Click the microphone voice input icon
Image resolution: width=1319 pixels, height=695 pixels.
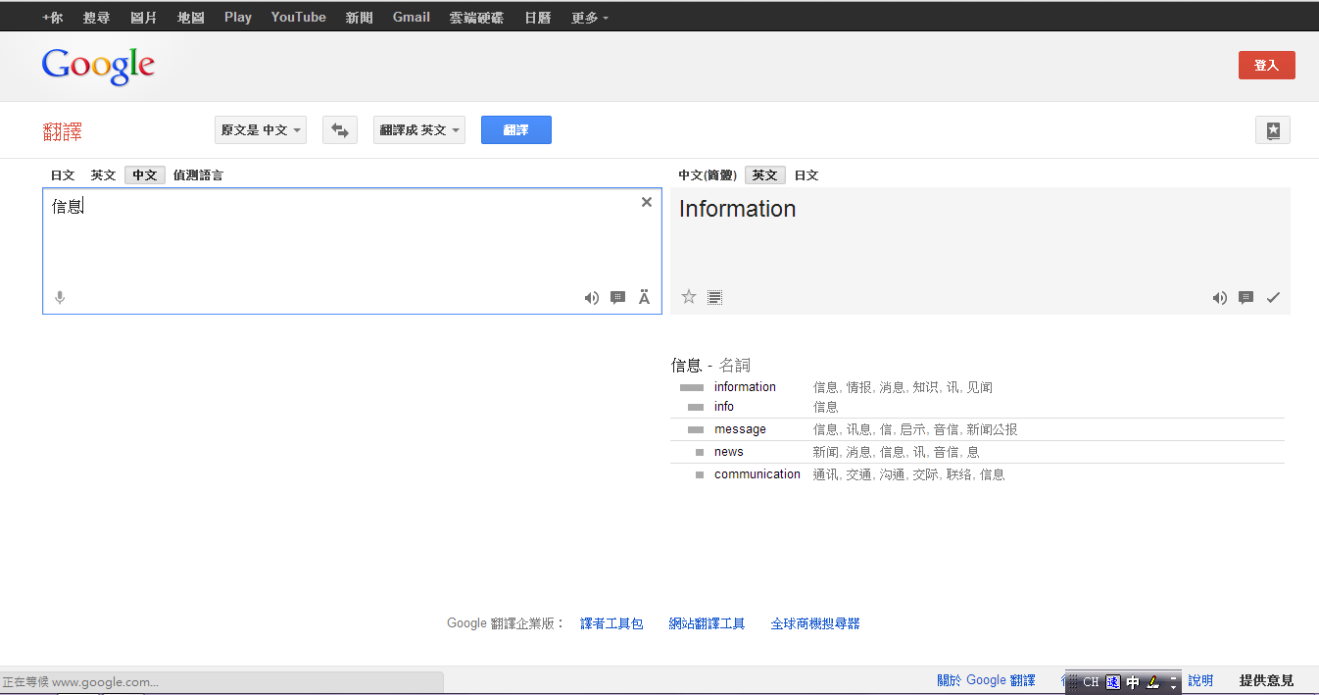click(60, 298)
